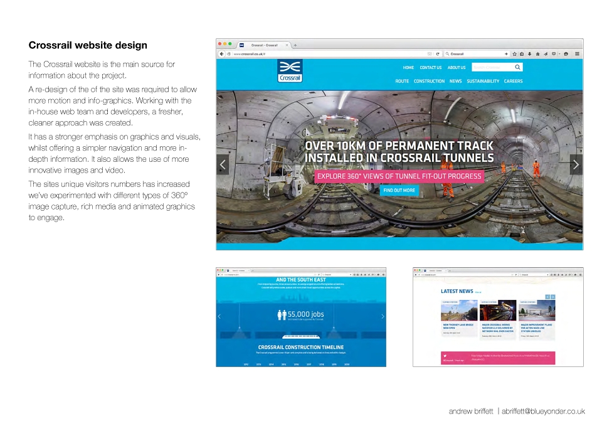Open the Acton Main Line station news thumbnail

click(537, 311)
